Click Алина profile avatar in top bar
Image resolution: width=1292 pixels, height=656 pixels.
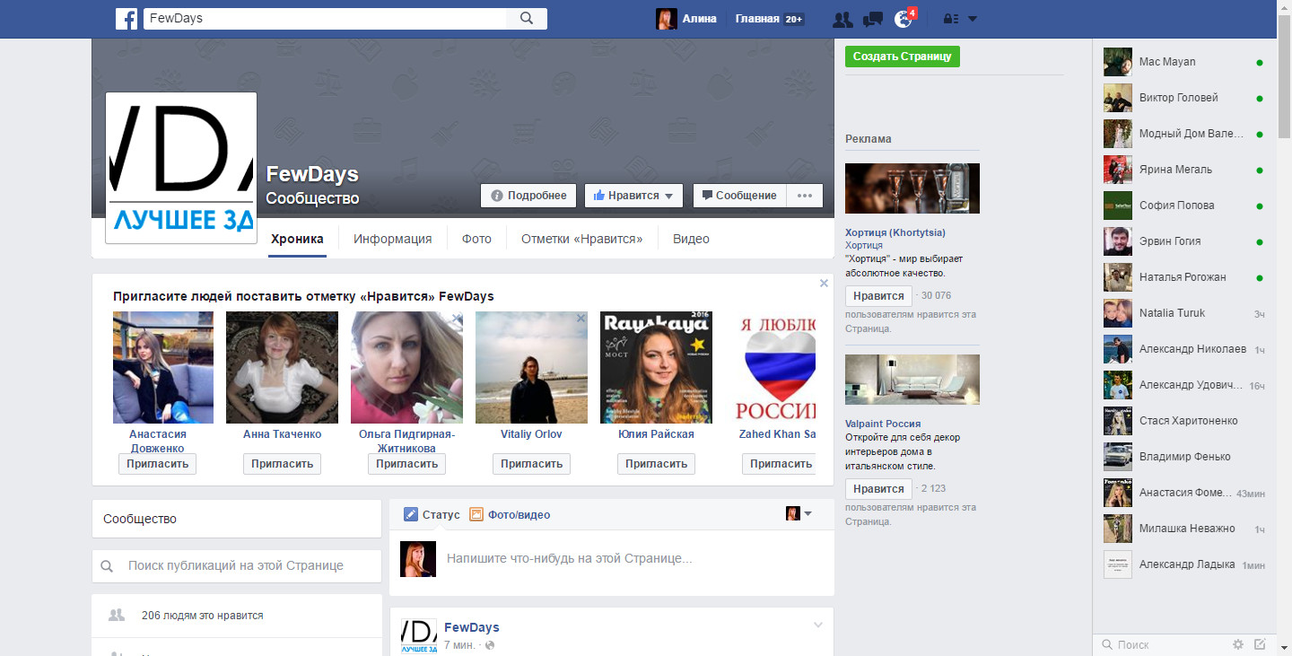point(666,19)
